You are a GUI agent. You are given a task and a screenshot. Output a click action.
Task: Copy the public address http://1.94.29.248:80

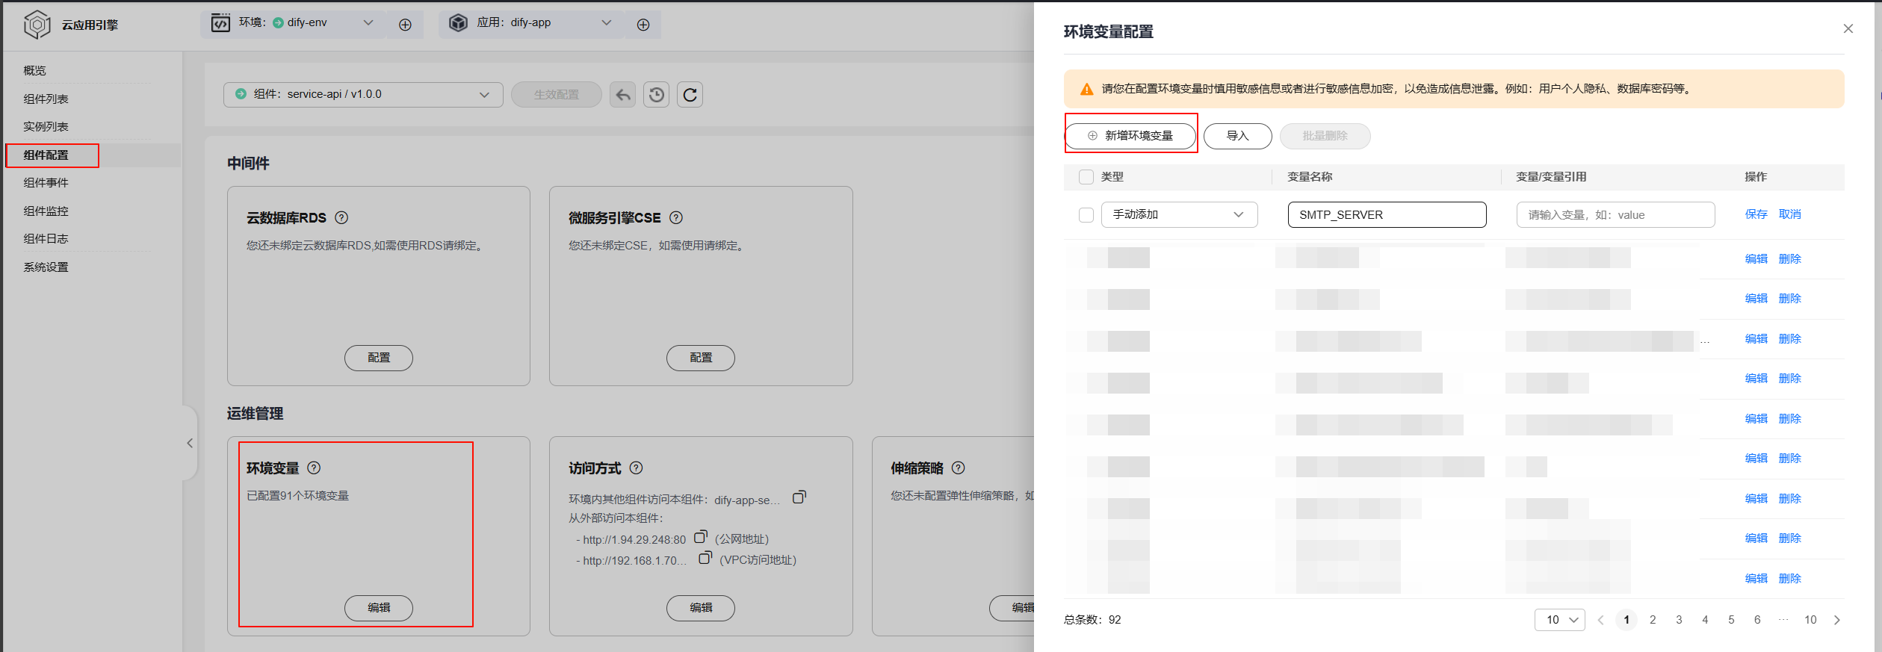(x=701, y=537)
